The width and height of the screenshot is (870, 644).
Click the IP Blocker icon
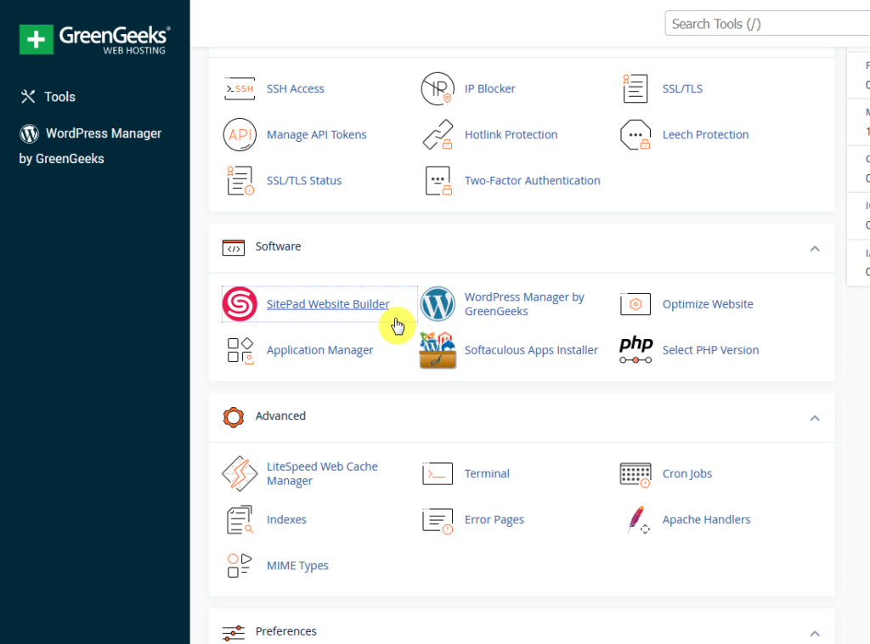click(438, 88)
